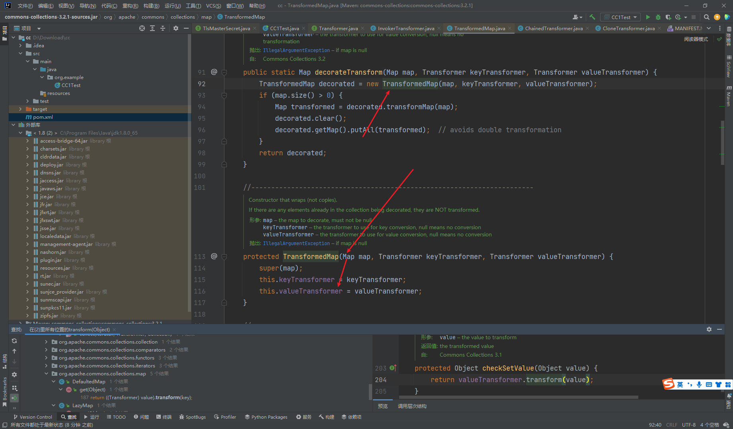Click the CRLF line separator widget
733x429 pixels.
click(671, 425)
